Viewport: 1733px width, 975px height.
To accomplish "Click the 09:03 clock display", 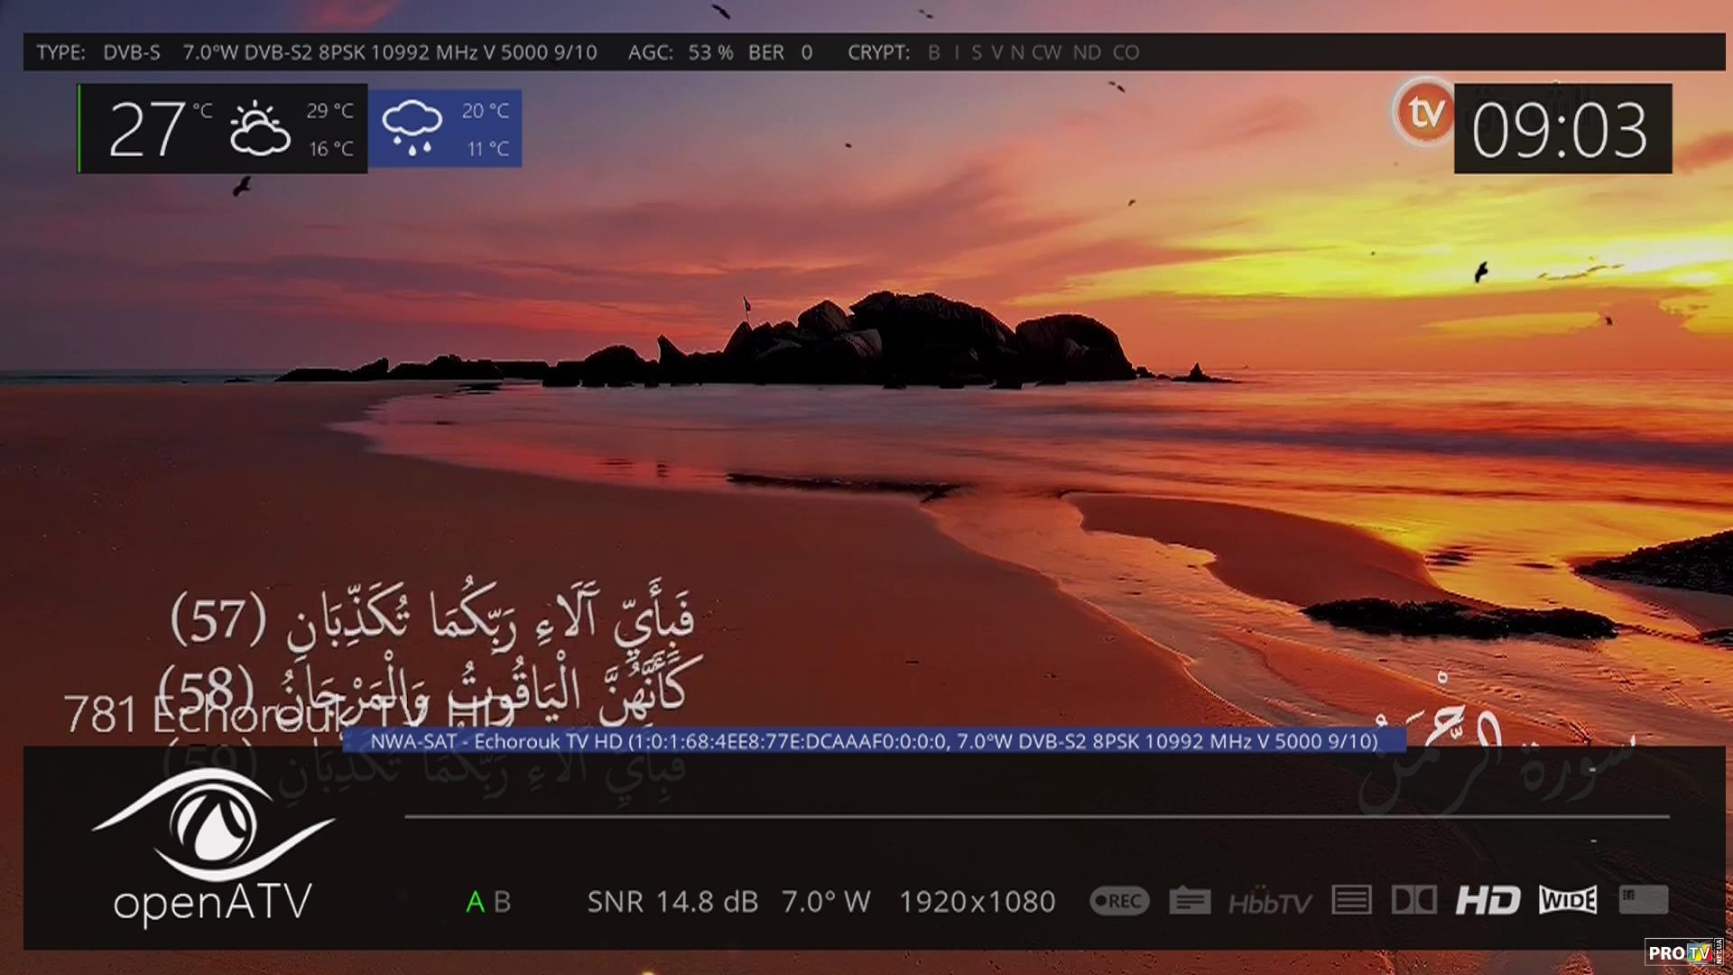I will click(1562, 129).
